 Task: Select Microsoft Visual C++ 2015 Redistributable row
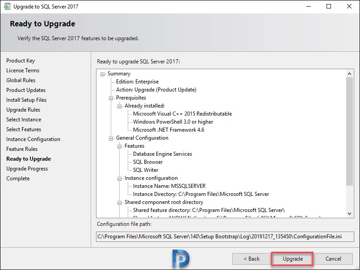(x=183, y=114)
